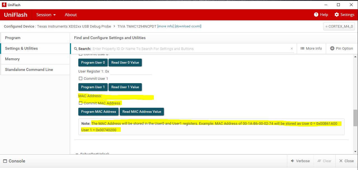Image resolution: width=358 pixels, height=170 pixels.
Task: Click the scrollbar up arrow
Action: pos(355,57)
